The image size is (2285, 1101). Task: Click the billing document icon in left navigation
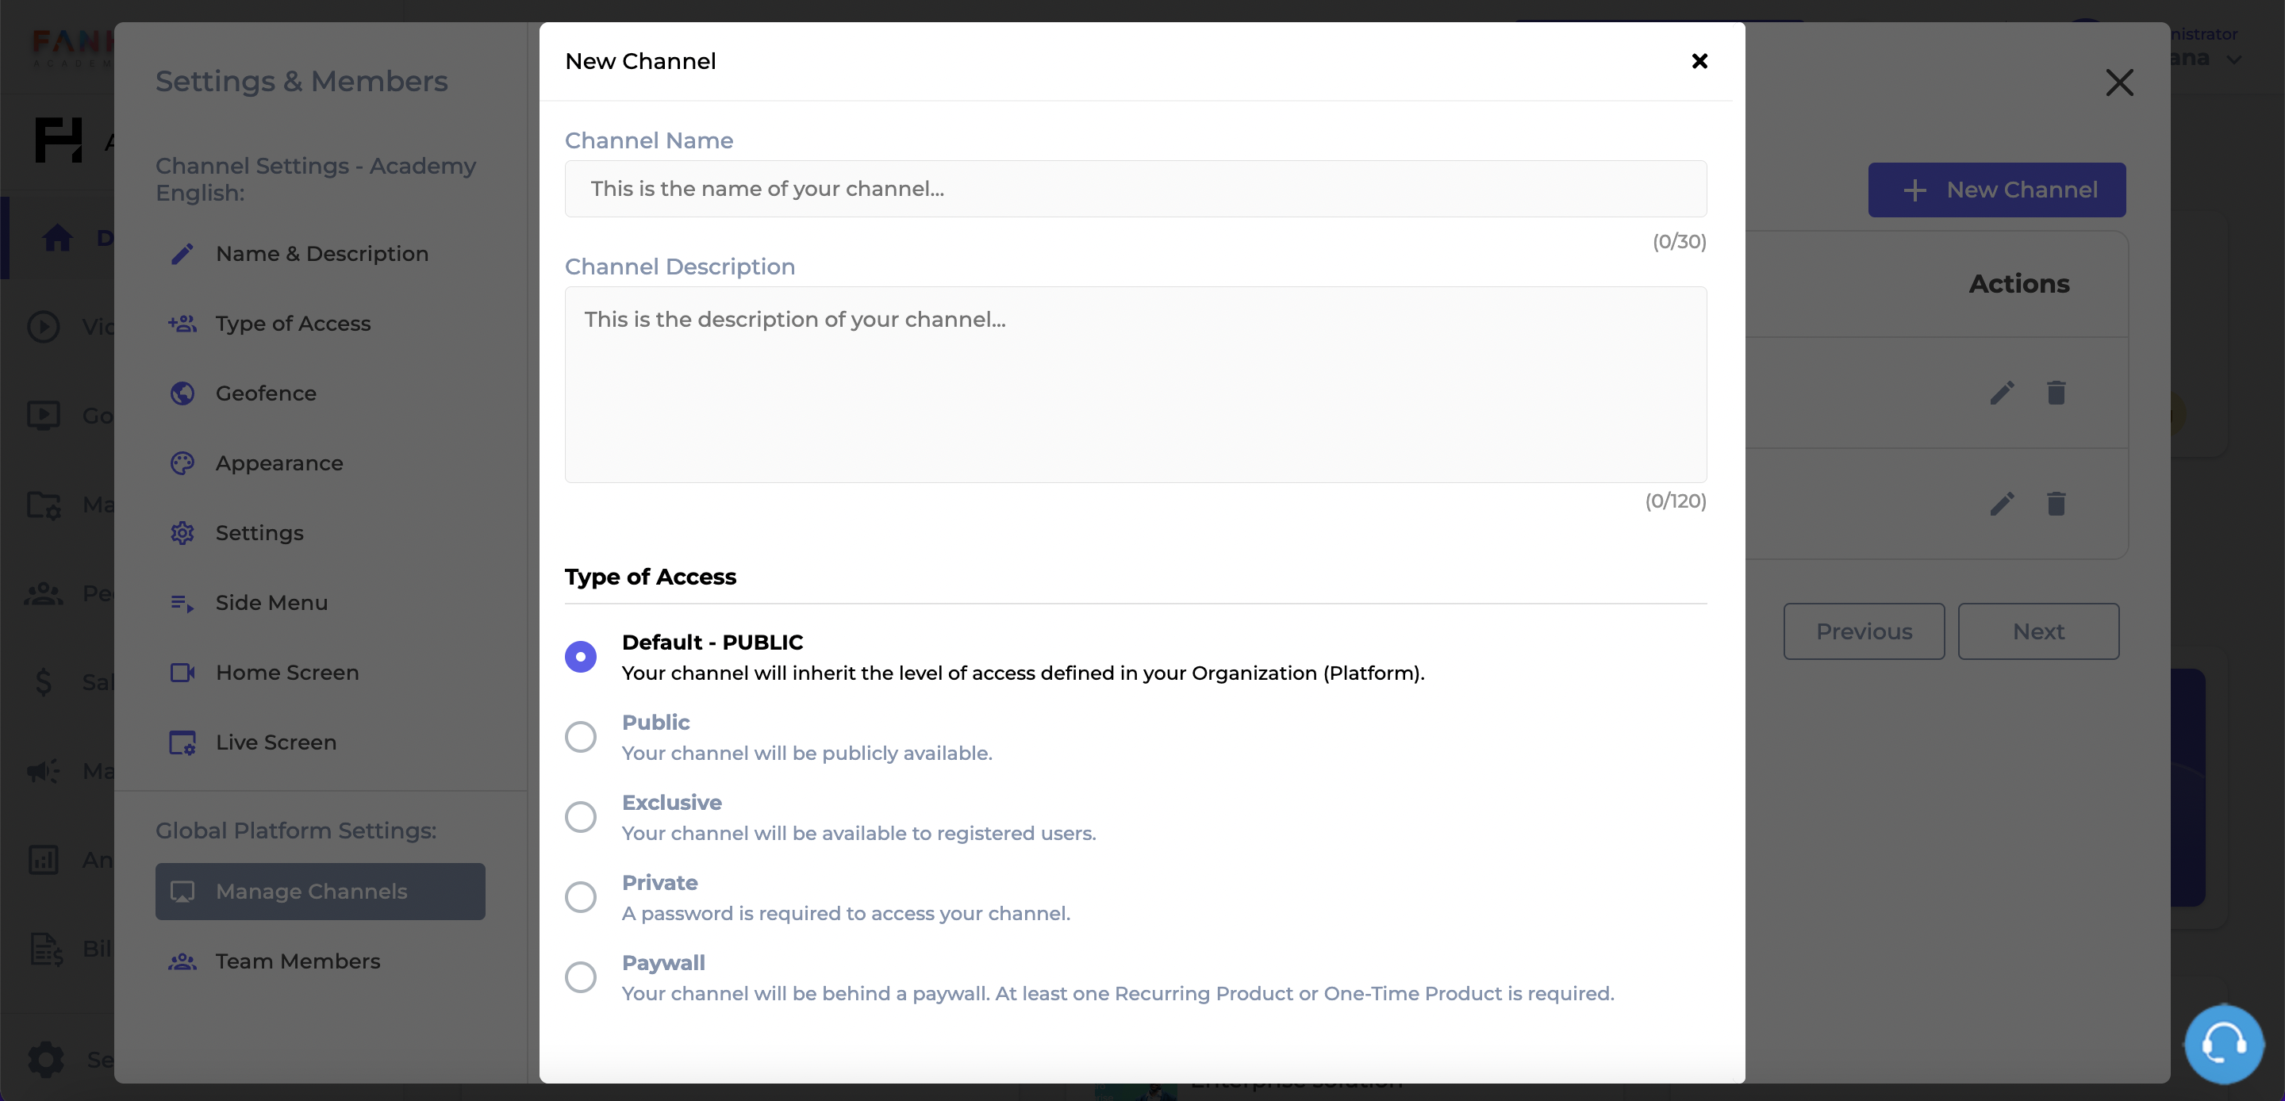point(46,949)
